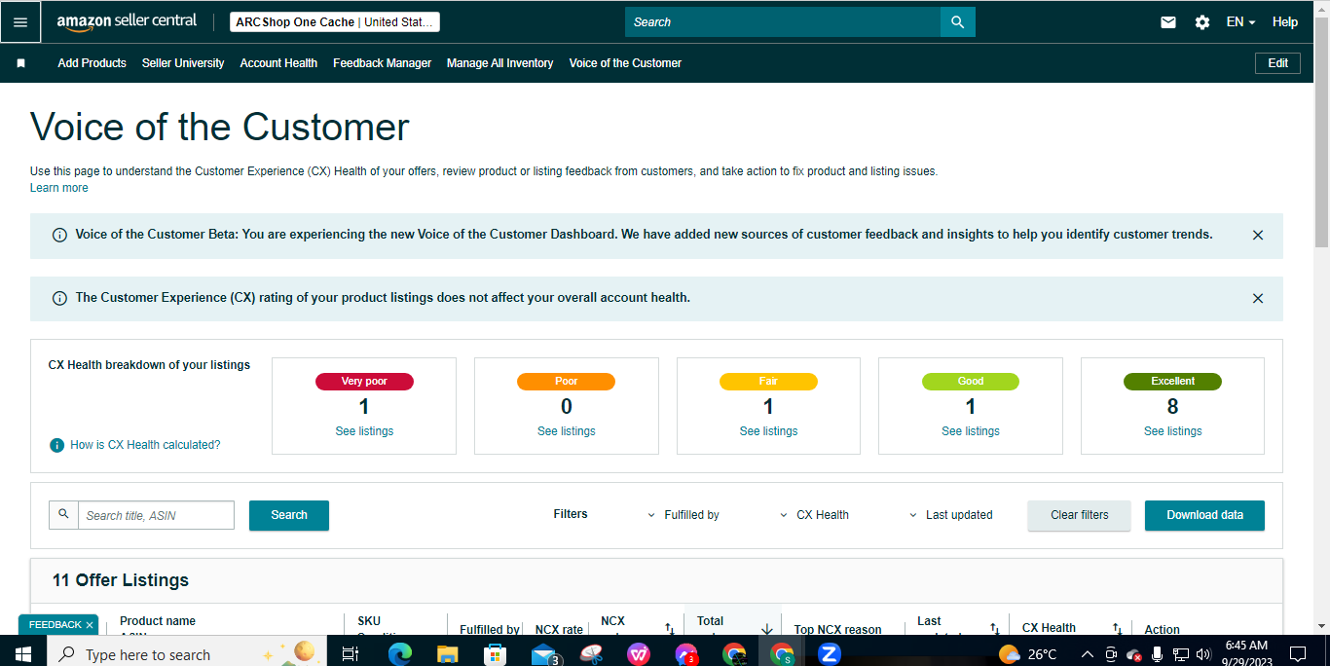The height and width of the screenshot is (666, 1330).
Task: Expand the Fulfilled by filter
Action: pos(683,515)
